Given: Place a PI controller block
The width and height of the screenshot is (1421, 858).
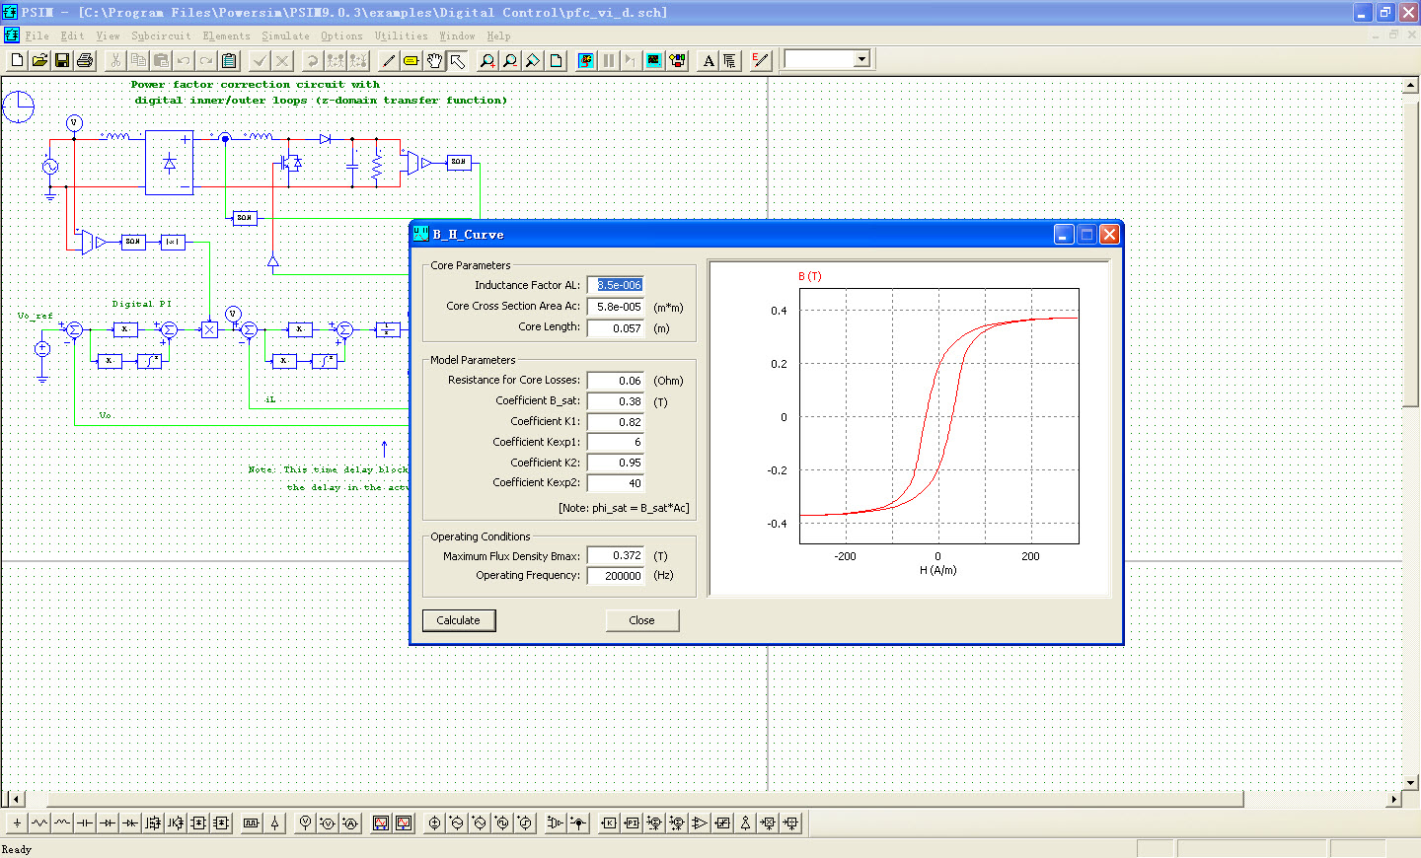Looking at the screenshot, I should (632, 822).
